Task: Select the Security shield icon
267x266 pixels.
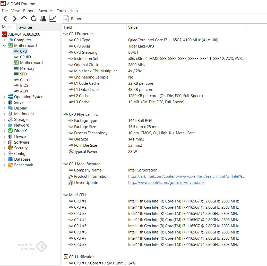Action: click(x=10, y=148)
